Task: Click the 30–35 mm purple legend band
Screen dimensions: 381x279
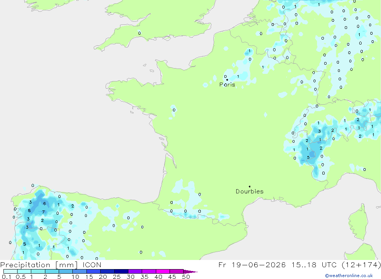Action: (135, 271)
